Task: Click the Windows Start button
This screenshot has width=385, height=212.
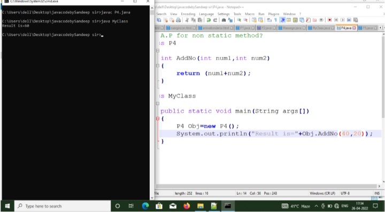Action: pos(7,206)
